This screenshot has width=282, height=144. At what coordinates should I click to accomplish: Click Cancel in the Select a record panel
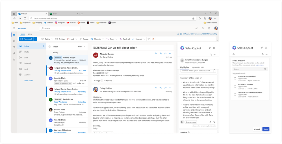(x=257, y=129)
